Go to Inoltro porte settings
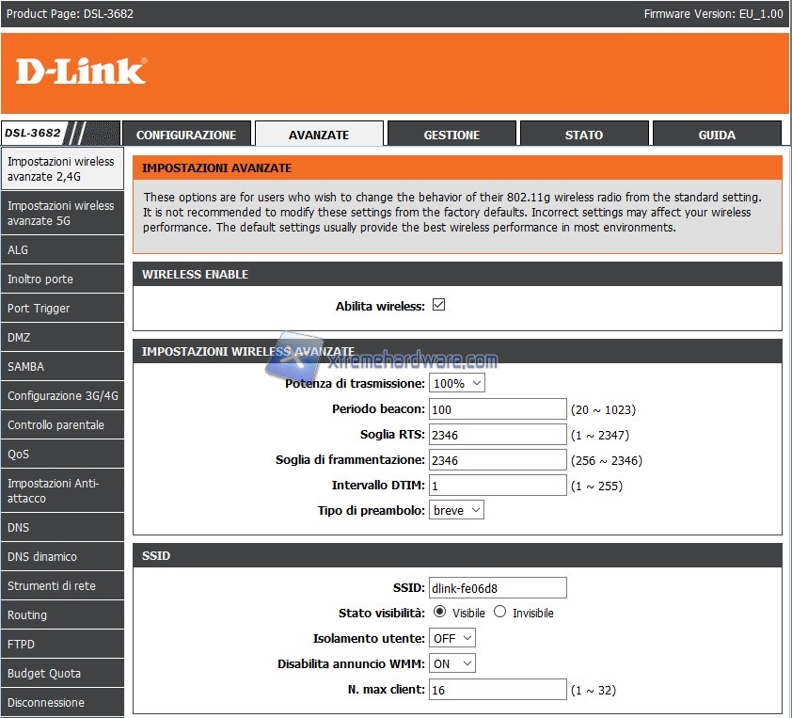Screen dimensions: 792x718 (x=61, y=279)
